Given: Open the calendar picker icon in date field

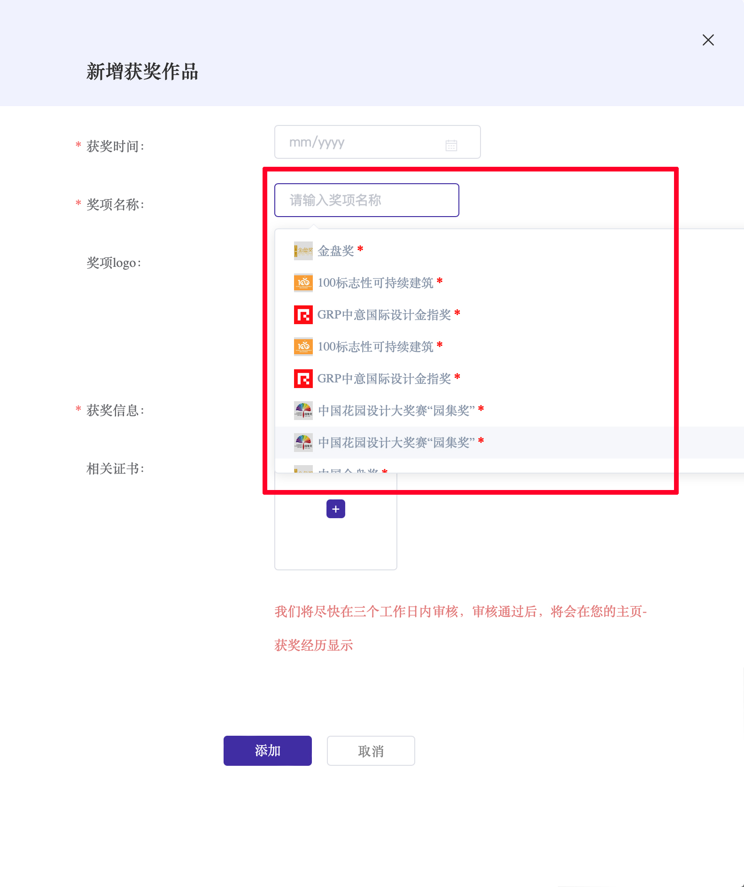Looking at the screenshot, I should pyautogui.click(x=451, y=145).
